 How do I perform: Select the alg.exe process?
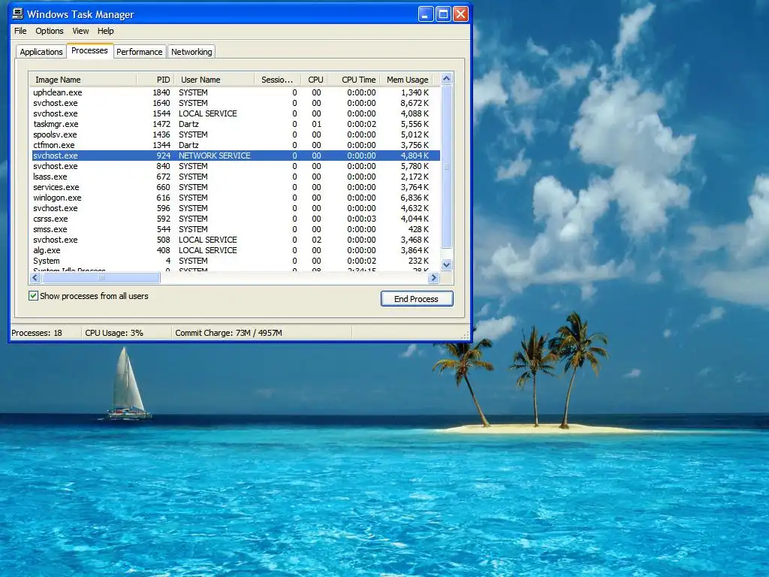click(x=234, y=251)
